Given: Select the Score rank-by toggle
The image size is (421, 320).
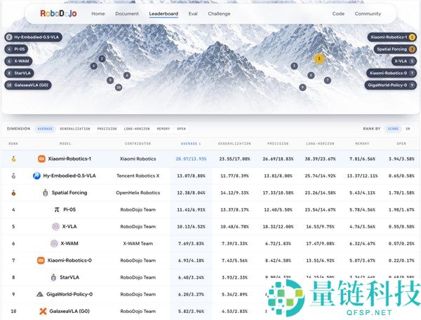Looking at the screenshot, I should pos(393,129).
